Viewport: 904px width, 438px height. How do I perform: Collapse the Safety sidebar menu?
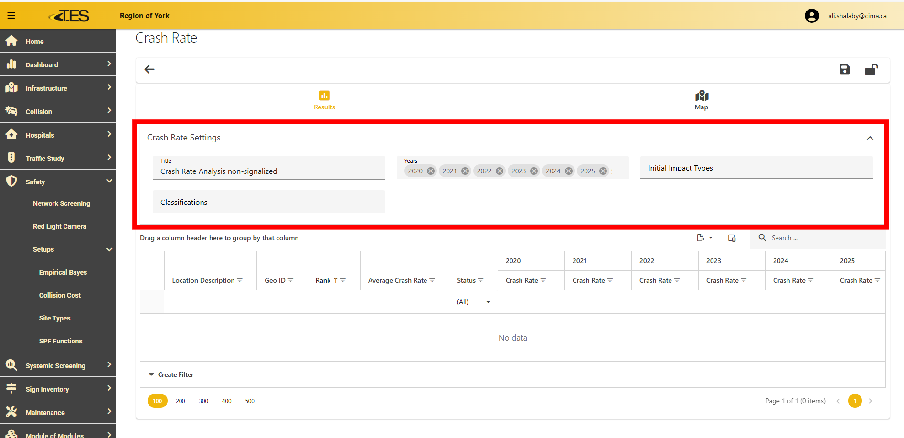[109, 181]
